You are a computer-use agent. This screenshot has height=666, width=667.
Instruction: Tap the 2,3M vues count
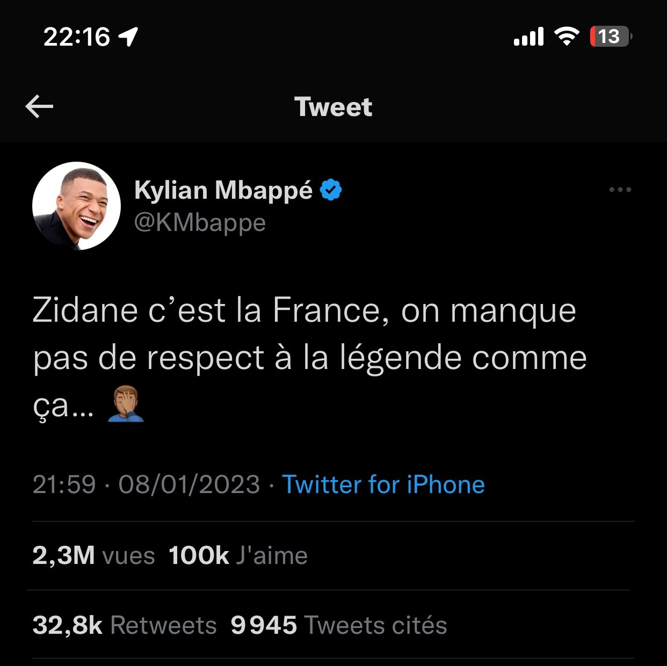(x=93, y=555)
